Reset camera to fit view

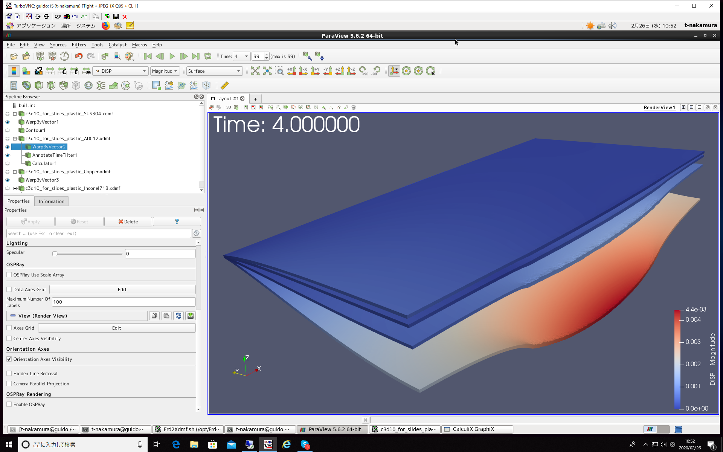255,71
